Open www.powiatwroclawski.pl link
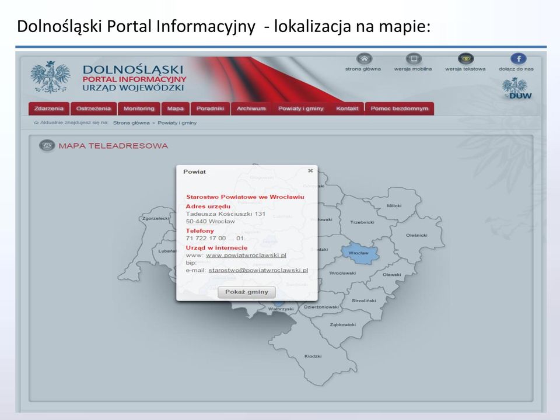This screenshot has height=420, width=560. pos(246,255)
